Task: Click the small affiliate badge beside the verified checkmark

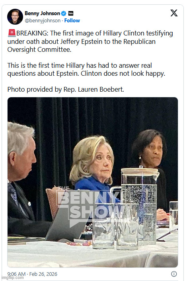Action: click(x=71, y=14)
